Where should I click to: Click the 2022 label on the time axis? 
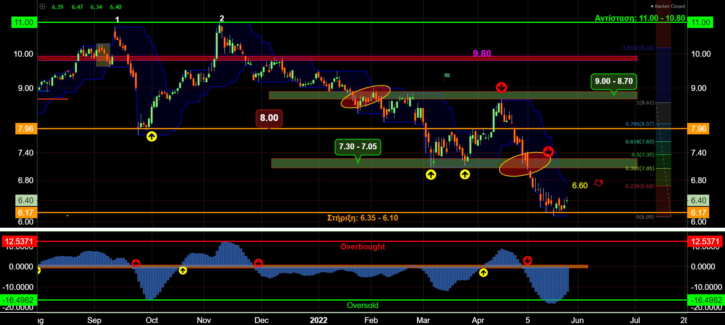(x=318, y=320)
